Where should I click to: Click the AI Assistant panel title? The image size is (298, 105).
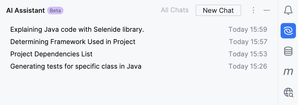[26, 10]
